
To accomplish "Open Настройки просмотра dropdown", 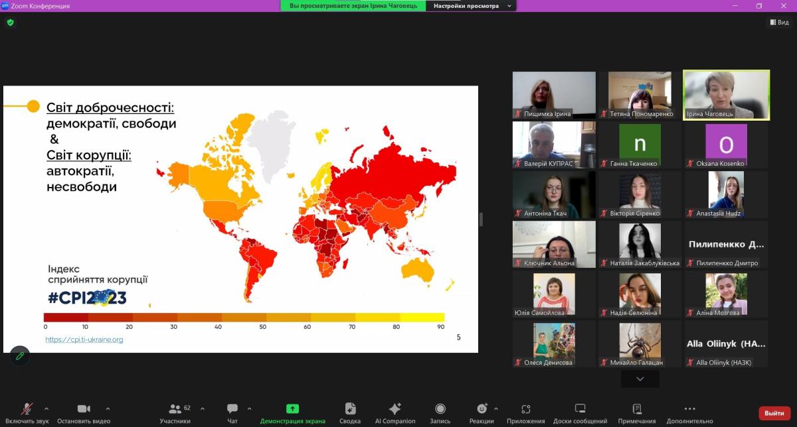I will coord(471,6).
